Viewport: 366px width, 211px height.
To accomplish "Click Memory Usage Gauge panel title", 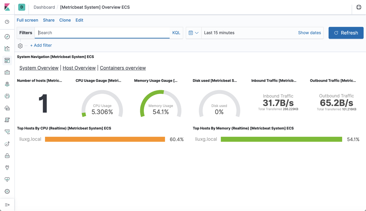I will (156, 80).
